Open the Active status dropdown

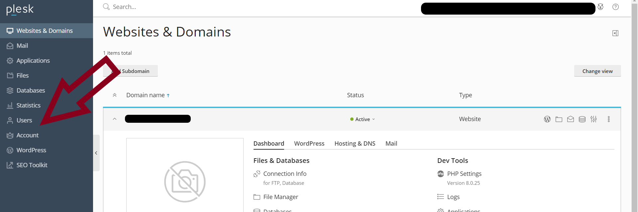click(363, 119)
